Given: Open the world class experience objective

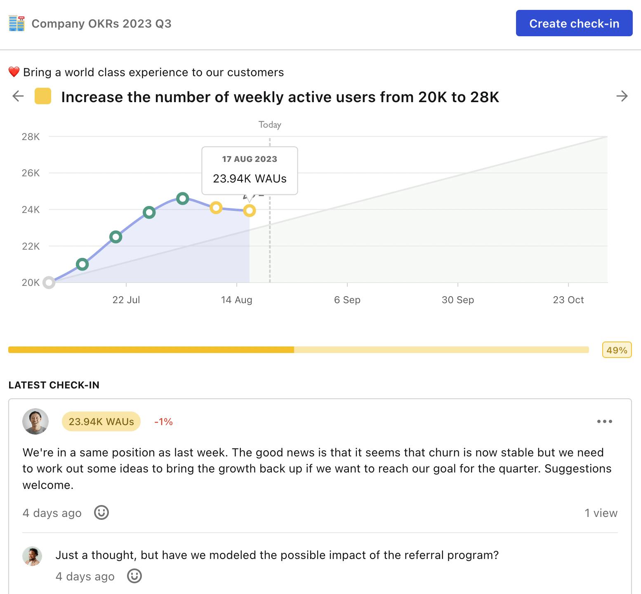Looking at the screenshot, I should point(153,72).
